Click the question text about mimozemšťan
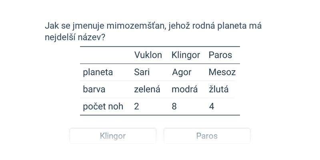This screenshot has width=320, height=160. [153, 32]
